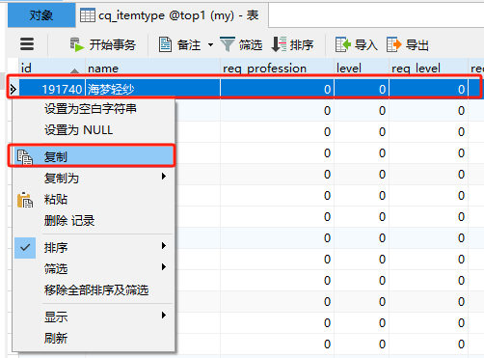Click the paste clipboard icon beside 粘贴
This screenshot has width=484, height=358.
click(x=25, y=200)
